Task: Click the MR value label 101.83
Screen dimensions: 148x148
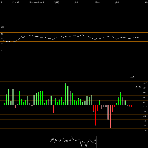Action: tap(138, 87)
